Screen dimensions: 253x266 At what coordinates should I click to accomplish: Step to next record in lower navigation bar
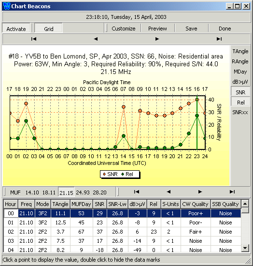point(200,192)
